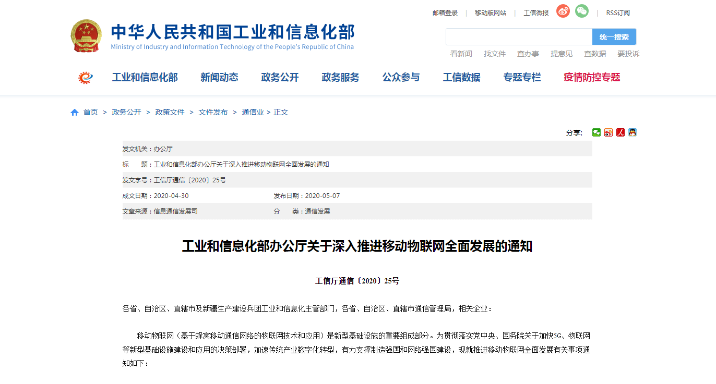Open the WeChat icon in top bar
The image size is (716, 384).
click(582, 11)
